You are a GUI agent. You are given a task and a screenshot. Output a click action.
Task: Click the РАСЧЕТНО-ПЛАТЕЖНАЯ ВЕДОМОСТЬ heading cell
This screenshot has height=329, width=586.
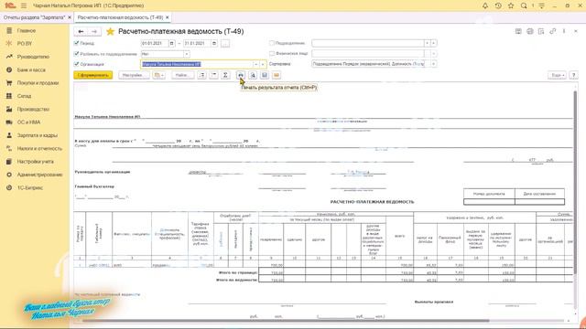[372, 202]
